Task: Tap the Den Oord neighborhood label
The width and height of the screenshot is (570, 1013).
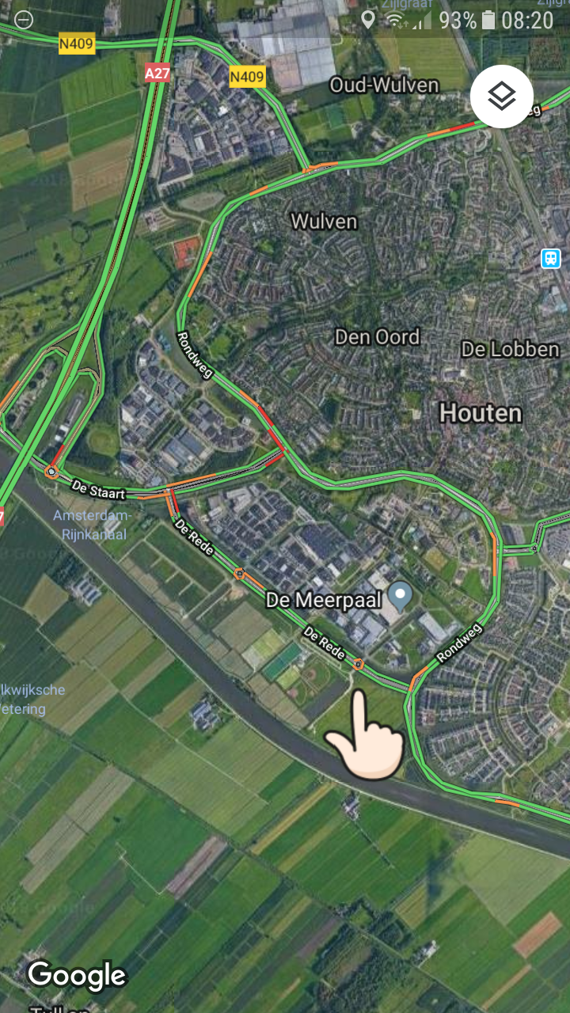Action: (377, 337)
